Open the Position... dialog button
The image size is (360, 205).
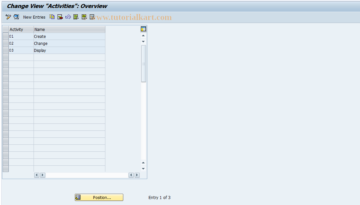coord(99,197)
